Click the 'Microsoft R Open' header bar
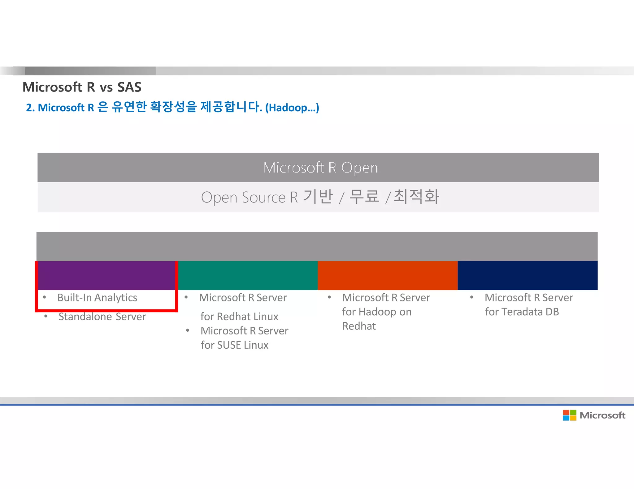634x489 pixels. click(318, 168)
